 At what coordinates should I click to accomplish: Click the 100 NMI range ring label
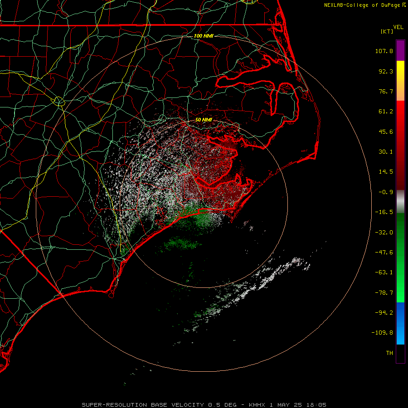[x=204, y=36]
